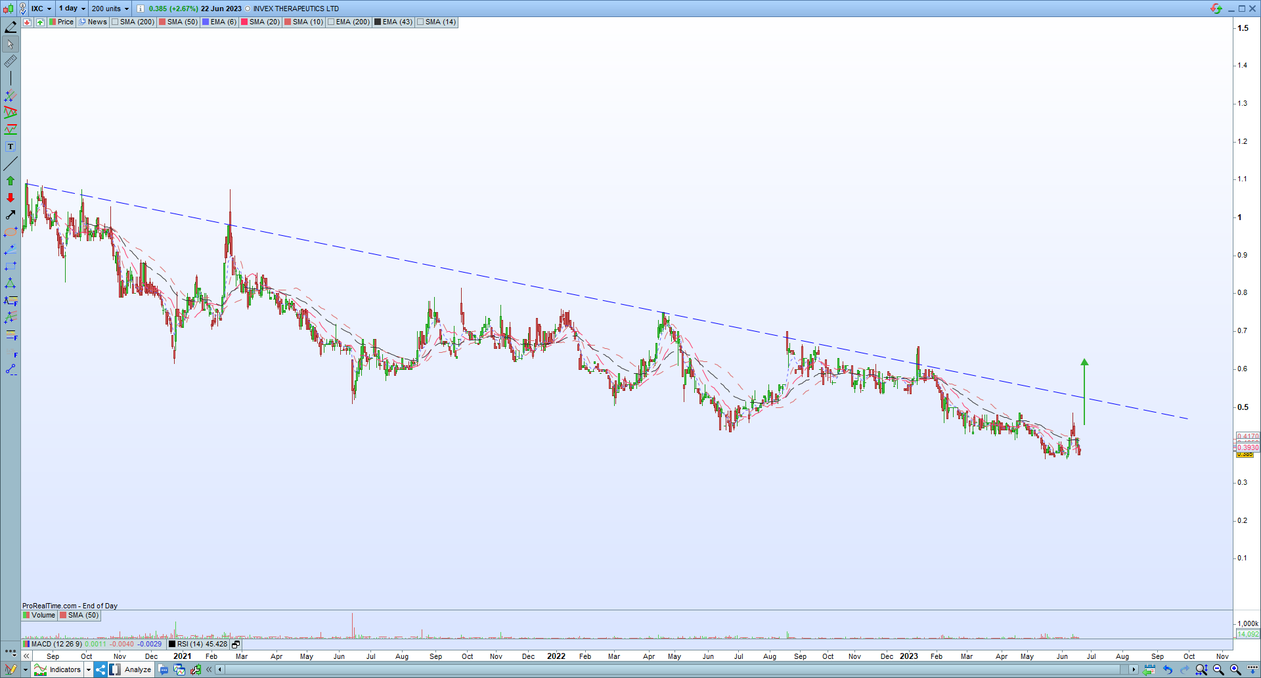This screenshot has height=678, width=1261.
Task: Click the horizontal chart scrollbar track
Action: tap(676, 669)
